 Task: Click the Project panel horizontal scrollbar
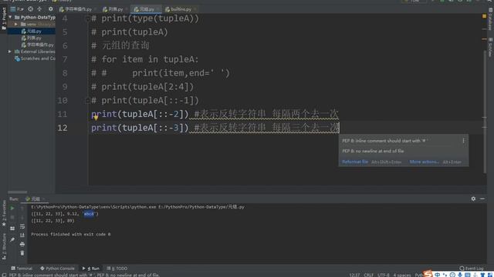(x=18, y=192)
